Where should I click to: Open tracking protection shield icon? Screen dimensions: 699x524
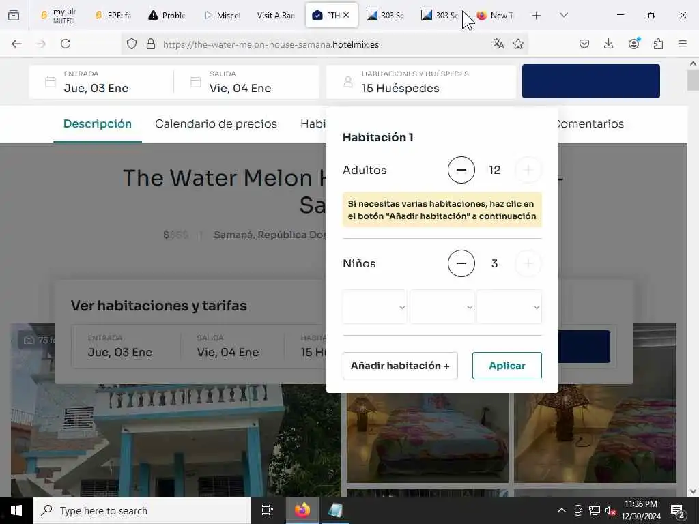click(x=132, y=44)
